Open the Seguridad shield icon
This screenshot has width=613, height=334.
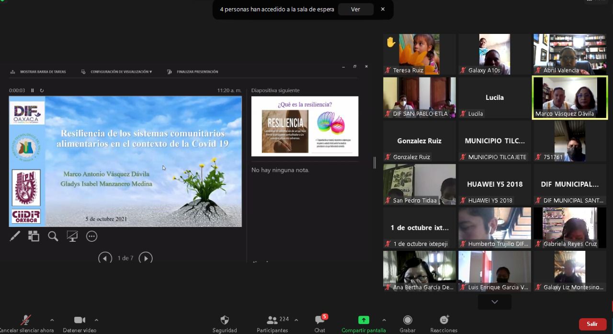pos(225,320)
